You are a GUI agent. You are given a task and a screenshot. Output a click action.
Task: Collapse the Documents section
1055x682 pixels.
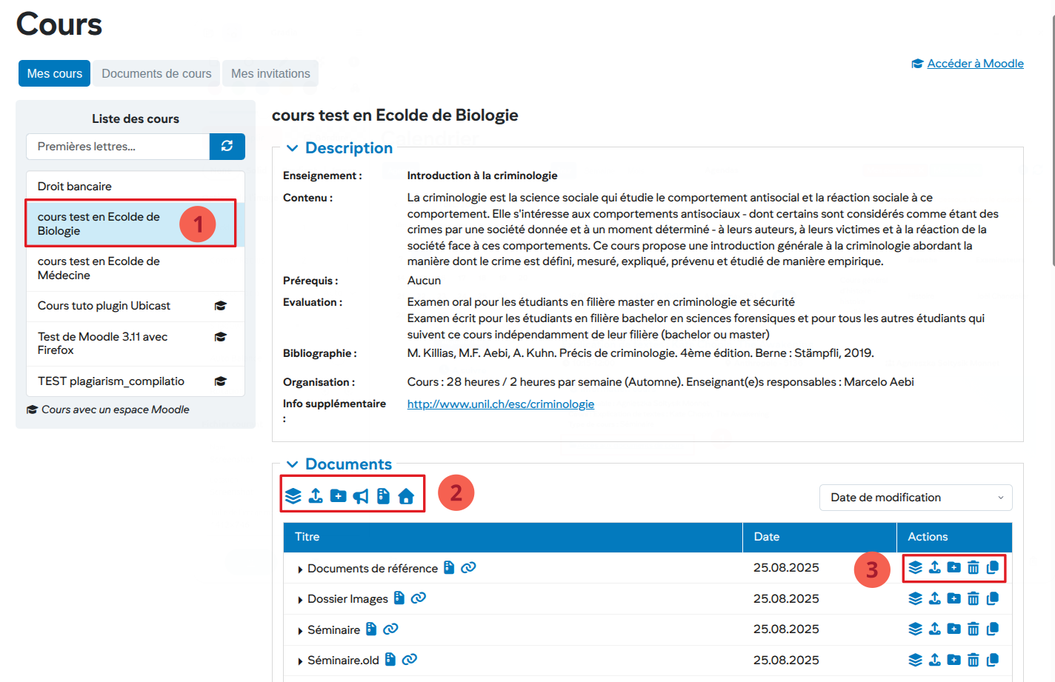point(293,464)
